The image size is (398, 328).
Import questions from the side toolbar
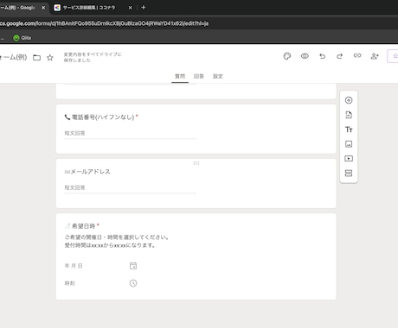[x=349, y=115]
